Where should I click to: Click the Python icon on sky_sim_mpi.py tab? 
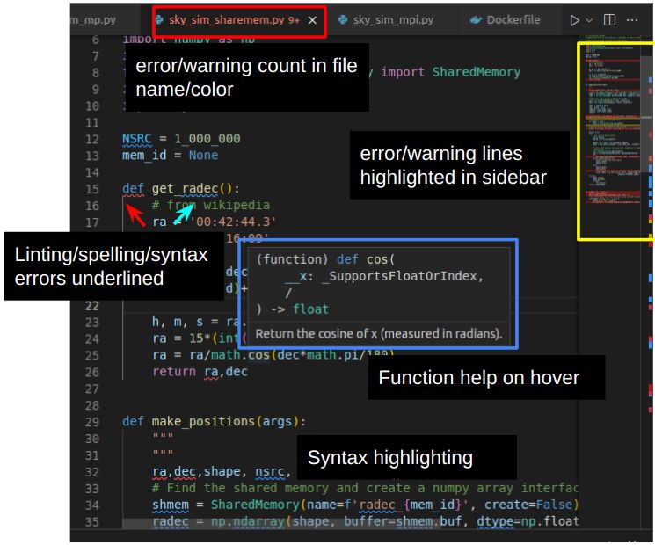coord(343,20)
